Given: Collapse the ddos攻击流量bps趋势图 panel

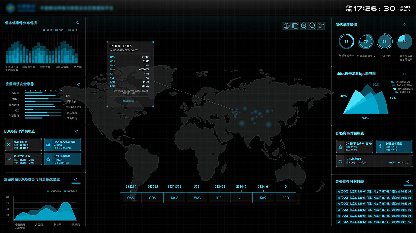Looking at the screenshot, I should click(x=404, y=74).
